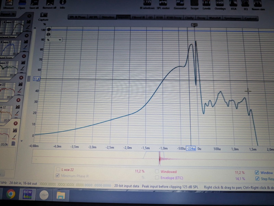Open Google Chrome from the taskbar
The height and width of the screenshot is (206, 274).
10,195
